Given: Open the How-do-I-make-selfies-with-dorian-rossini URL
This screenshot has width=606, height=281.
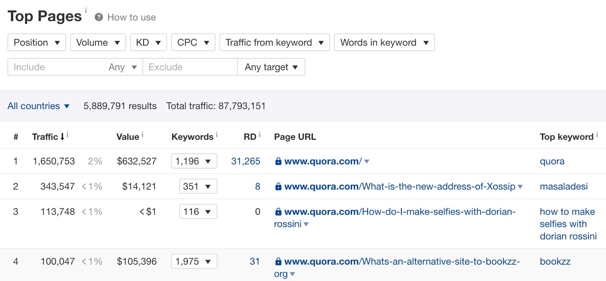Looking at the screenshot, I should click(395, 218).
